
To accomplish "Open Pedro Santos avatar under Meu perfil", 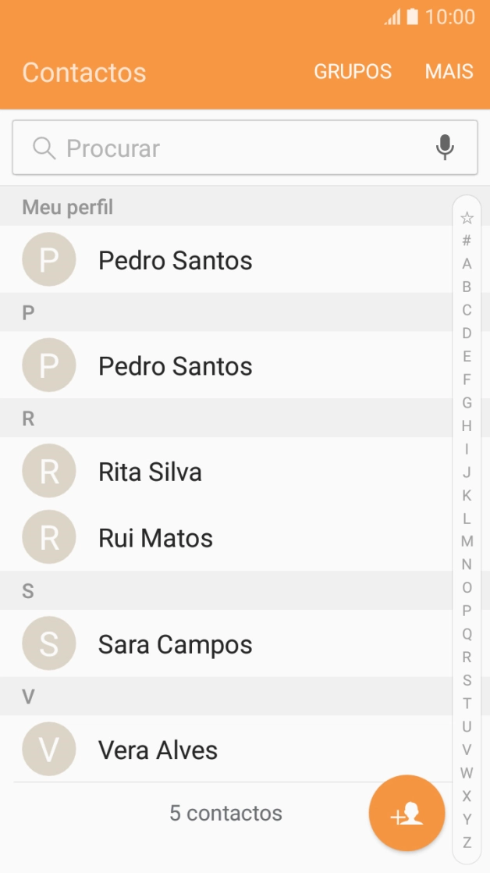I will tap(48, 259).
